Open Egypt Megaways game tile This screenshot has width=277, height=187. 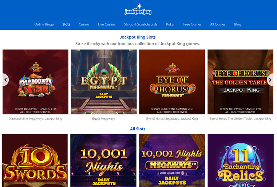tap(104, 82)
